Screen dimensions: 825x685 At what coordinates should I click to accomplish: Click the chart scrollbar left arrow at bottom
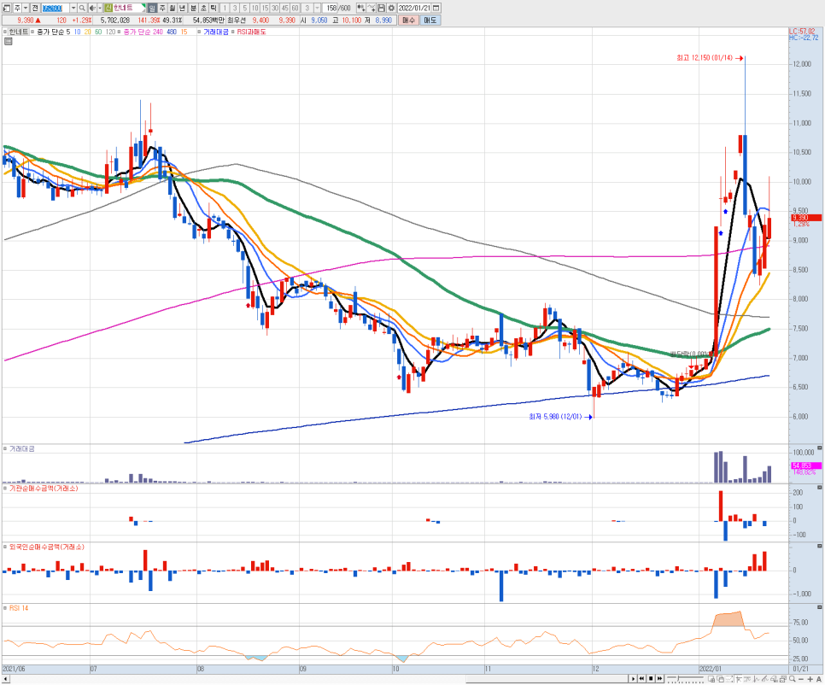coord(5,679)
